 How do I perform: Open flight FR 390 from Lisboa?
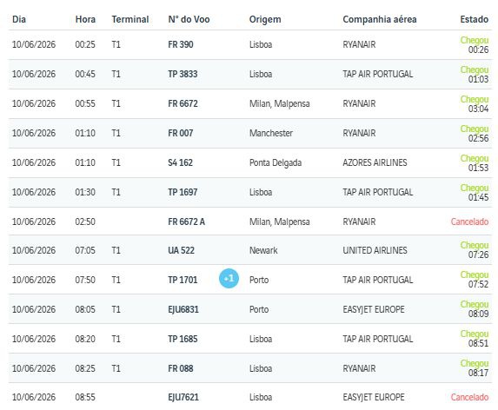click(250, 45)
